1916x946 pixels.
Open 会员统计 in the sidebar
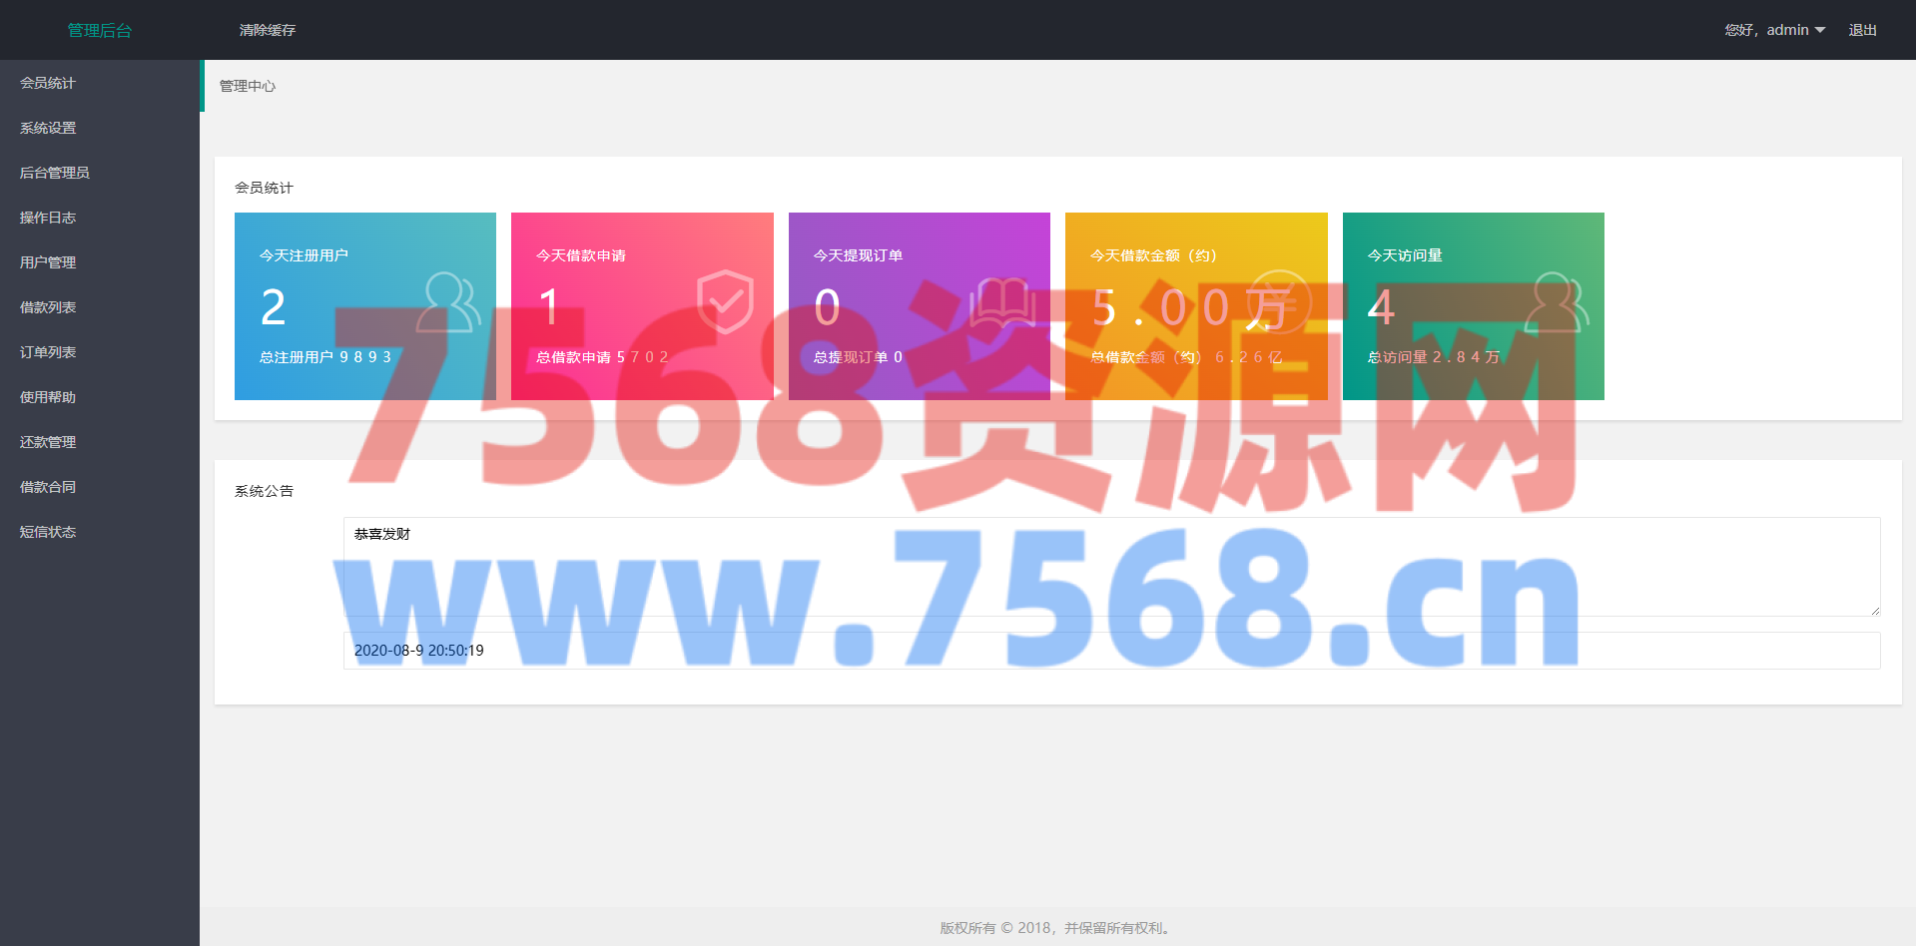click(x=48, y=83)
